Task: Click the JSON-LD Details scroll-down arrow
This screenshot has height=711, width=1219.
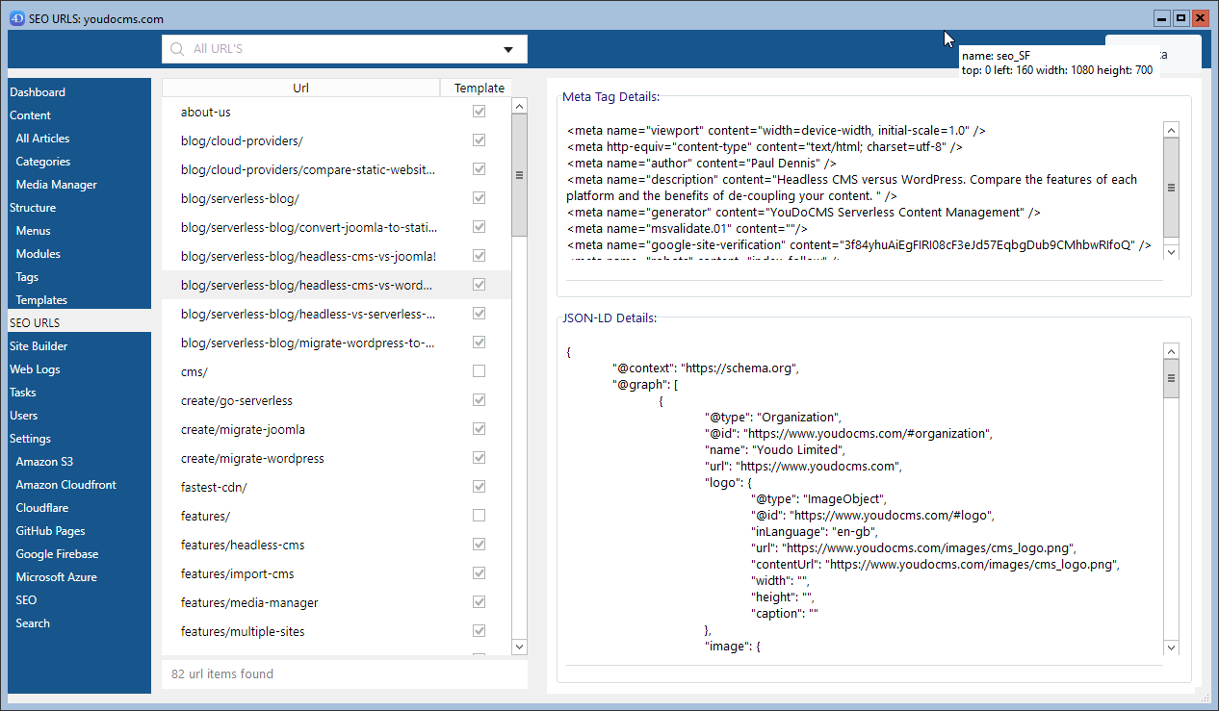Action: click(1171, 648)
